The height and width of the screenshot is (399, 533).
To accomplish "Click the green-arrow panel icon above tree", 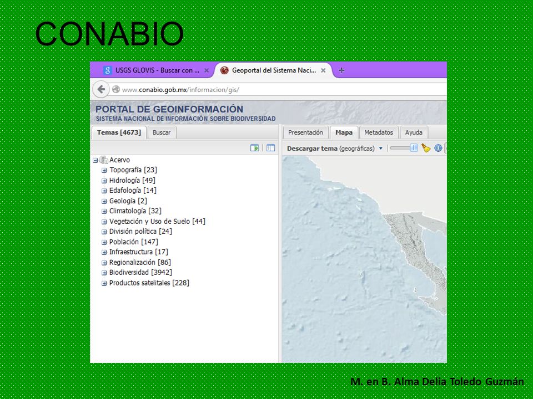I will [x=255, y=148].
